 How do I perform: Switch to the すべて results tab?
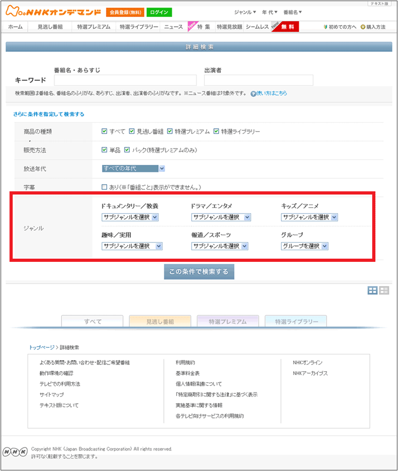pyautogui.click(x=93, y=321)
